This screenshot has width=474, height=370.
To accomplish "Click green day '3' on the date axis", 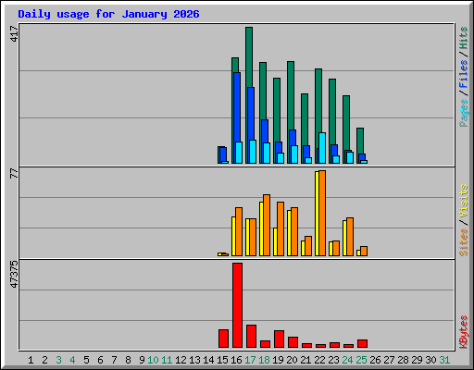I will click(x=58, y=360).
